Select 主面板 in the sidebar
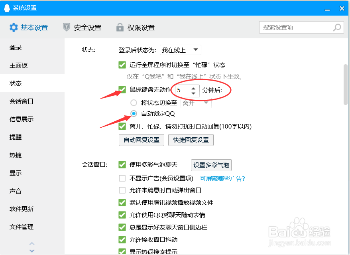Image resolution: width=350 pixels, height=255 pixels. [x=32, y=65]
